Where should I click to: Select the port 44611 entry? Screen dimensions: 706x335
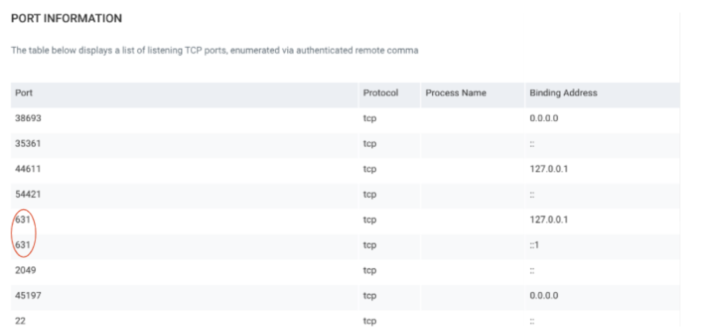click(28, 169)
